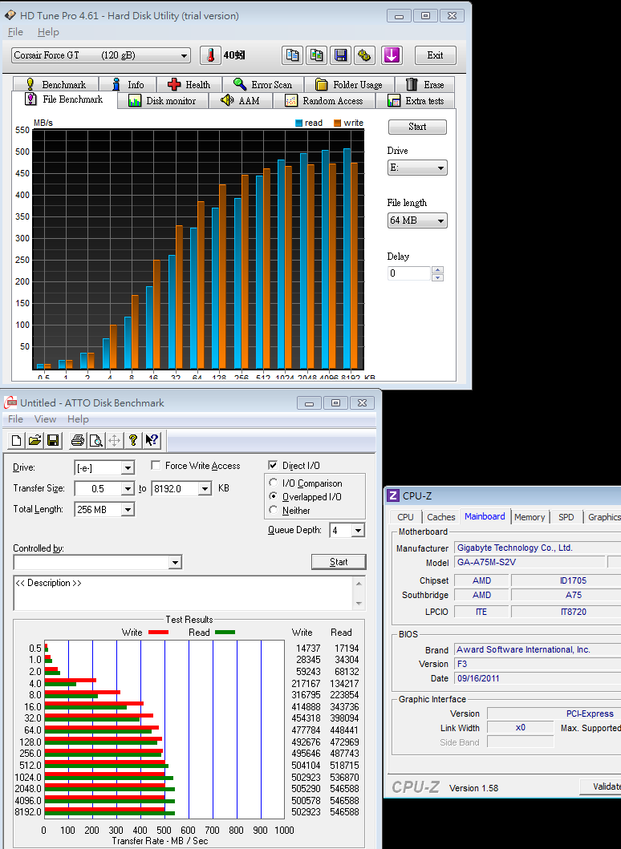Select the Neither radio button

(273, 510)
